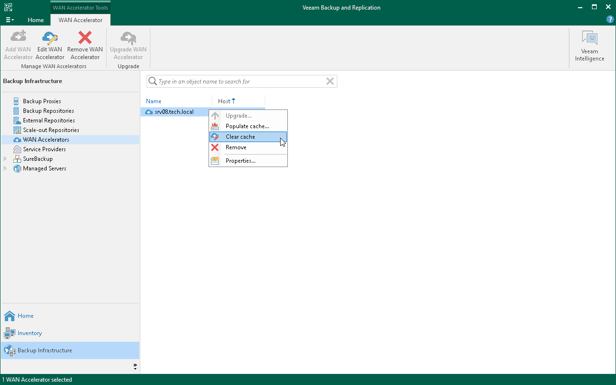616x385 pixels.
Task: Select the srv08.tech.local row
Action: click(175, 112)
